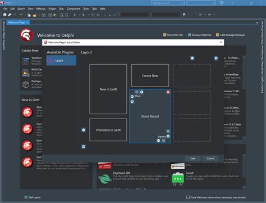The image size is (266, 203).
Task: Toggle Close Welcome screen when opening project checkbox
Action: click(188, 197)
